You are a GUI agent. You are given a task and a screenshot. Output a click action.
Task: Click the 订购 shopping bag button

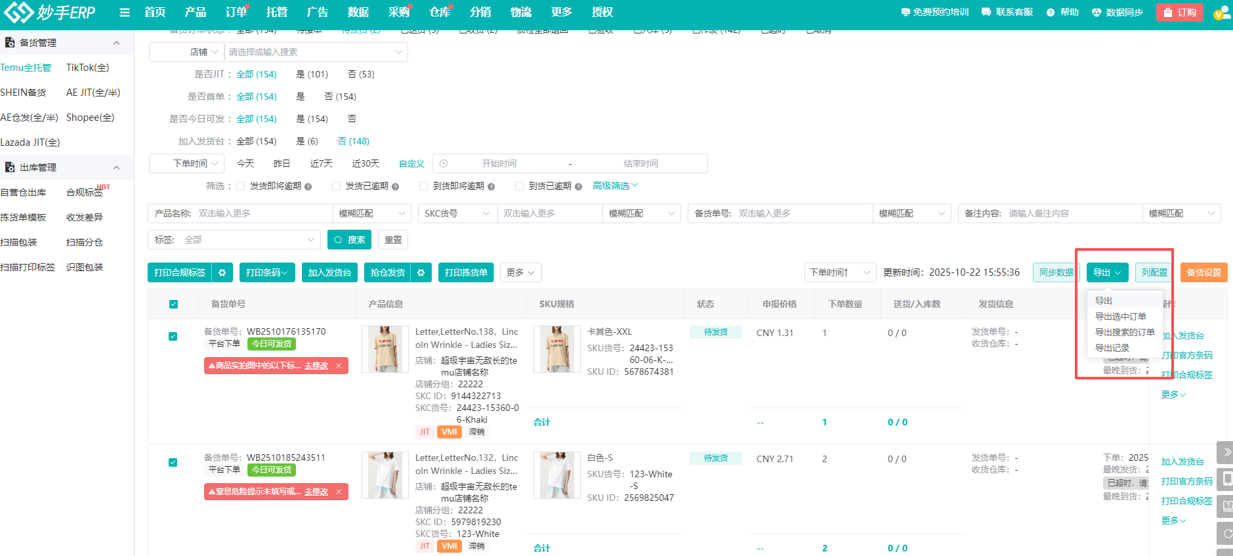(x=1179, y=12)
